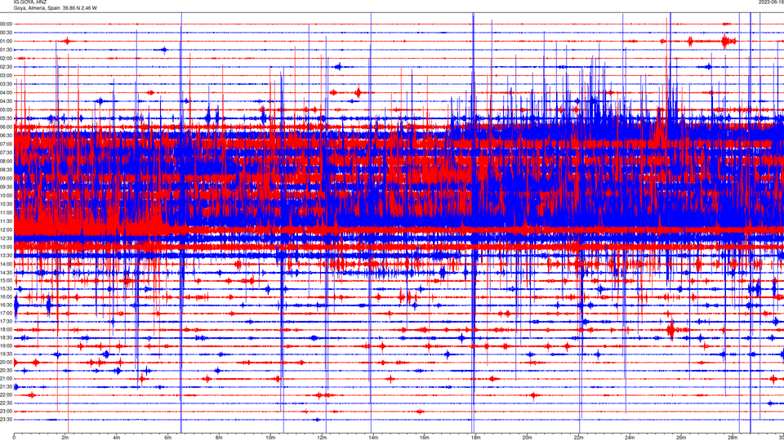The height and width of the screenshot is (441, 784).
Task: Click the 20:30 time label
Action: (x=6, y=371)
